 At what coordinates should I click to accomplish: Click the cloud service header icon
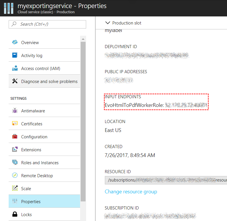click(x=9, y=8)
